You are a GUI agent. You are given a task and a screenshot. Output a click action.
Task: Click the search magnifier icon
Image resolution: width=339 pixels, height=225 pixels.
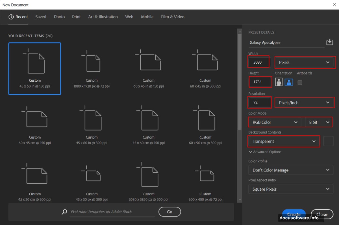pyautogui.click(x=64, y=212)
